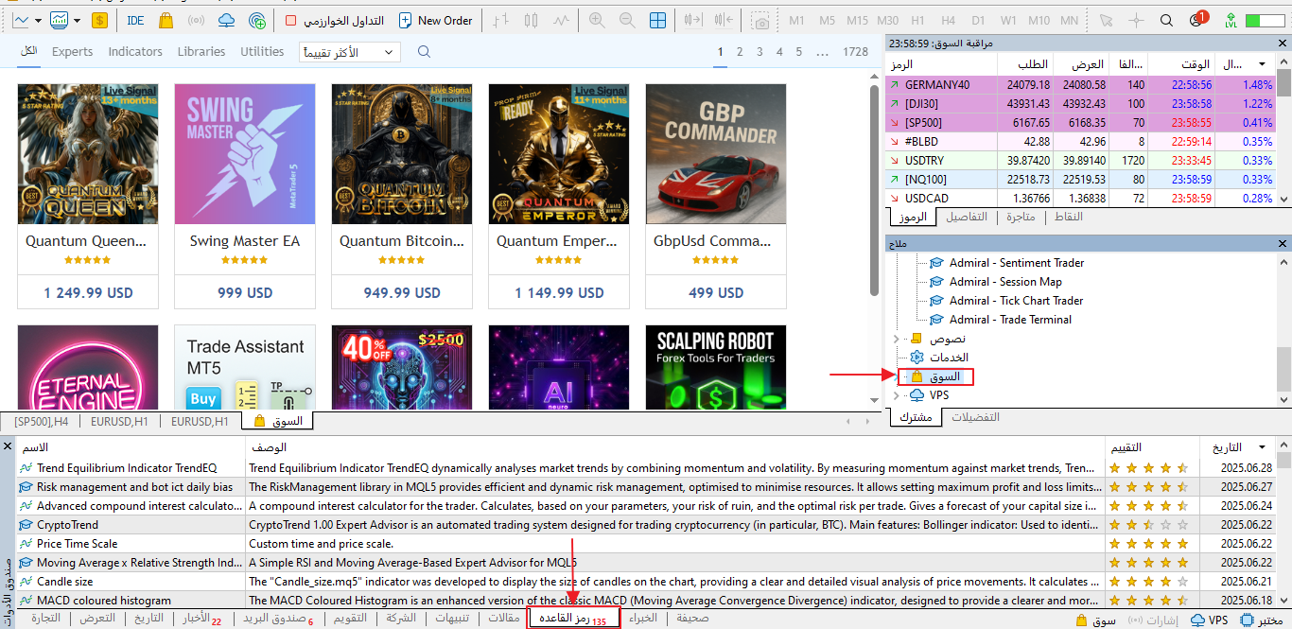
Task: Click the scroll chart to end icon
Action: point(694,20)
